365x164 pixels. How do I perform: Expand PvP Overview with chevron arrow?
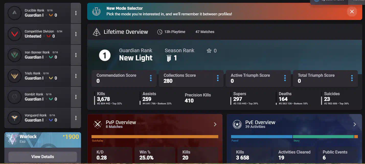[x=215, y=124]
